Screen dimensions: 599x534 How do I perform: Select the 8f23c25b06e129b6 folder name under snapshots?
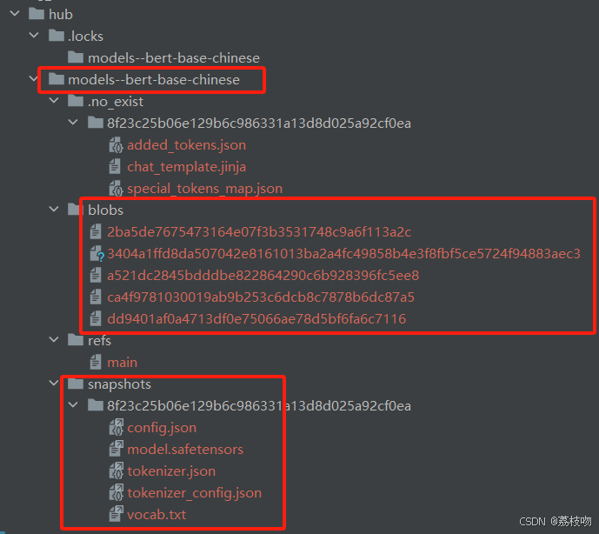[259, 405]
